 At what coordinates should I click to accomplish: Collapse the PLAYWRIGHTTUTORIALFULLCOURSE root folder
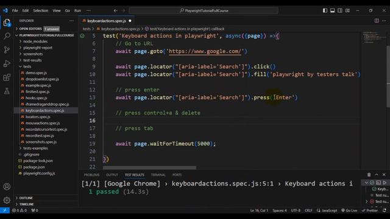[46, 35]
